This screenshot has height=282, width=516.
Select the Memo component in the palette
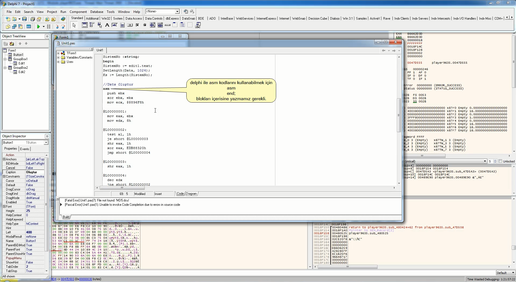coord(122,25)
